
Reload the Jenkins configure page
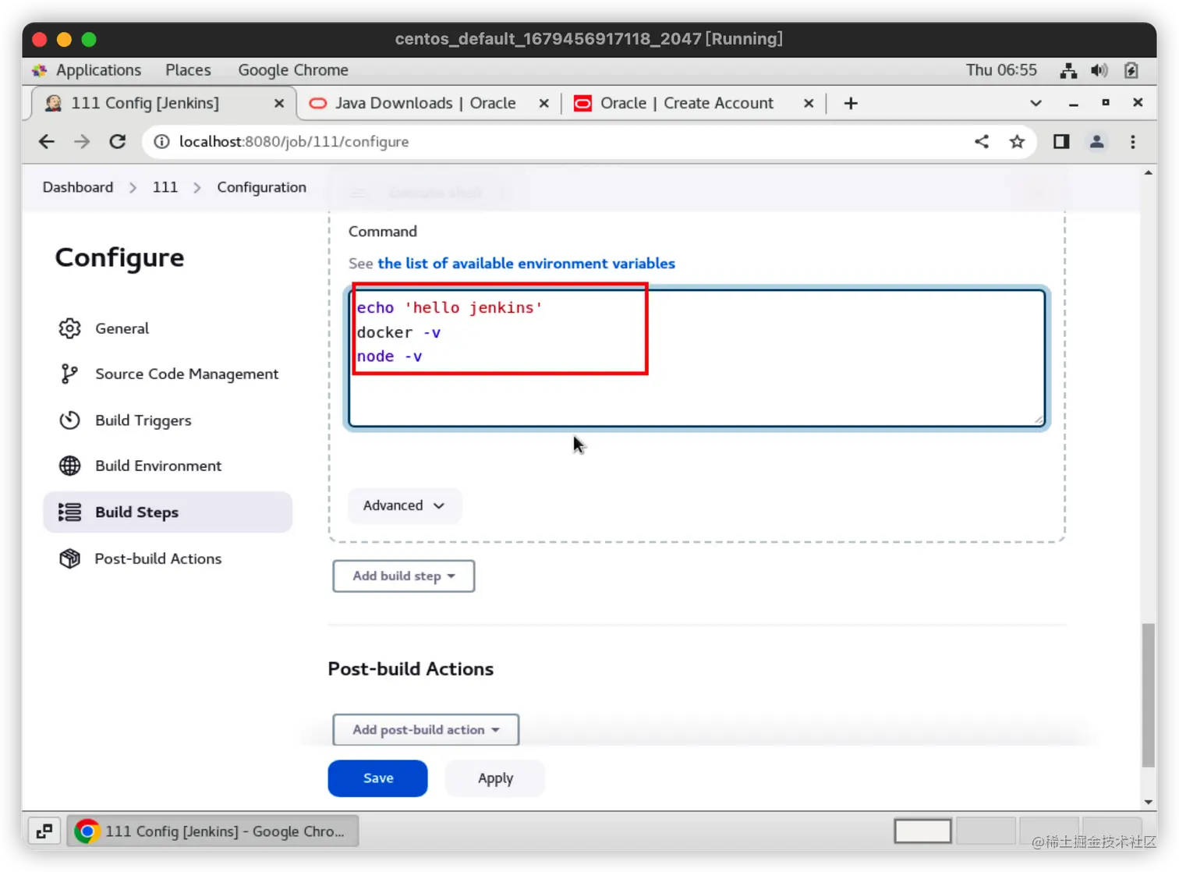pos(118,142)
